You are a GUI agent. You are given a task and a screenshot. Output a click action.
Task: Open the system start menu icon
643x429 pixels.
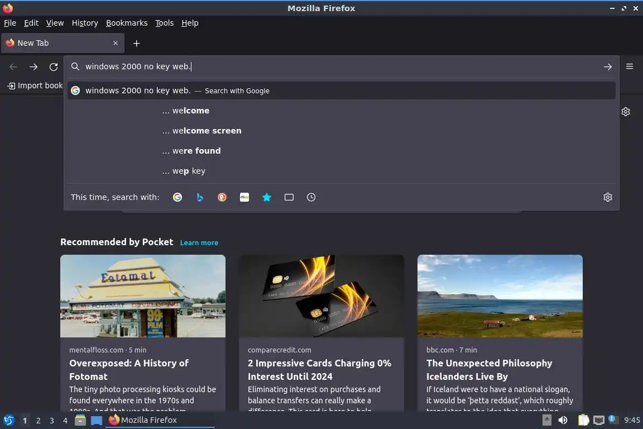[9, 420]
